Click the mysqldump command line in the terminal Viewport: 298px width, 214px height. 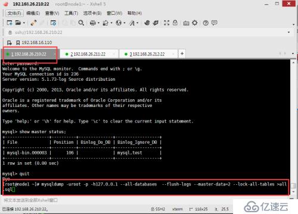[145, 187]
